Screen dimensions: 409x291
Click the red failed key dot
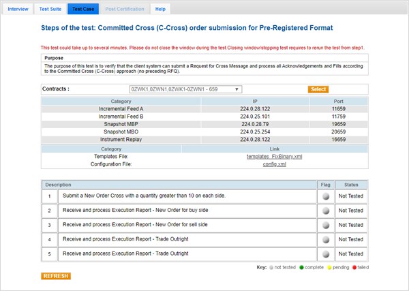354,267
